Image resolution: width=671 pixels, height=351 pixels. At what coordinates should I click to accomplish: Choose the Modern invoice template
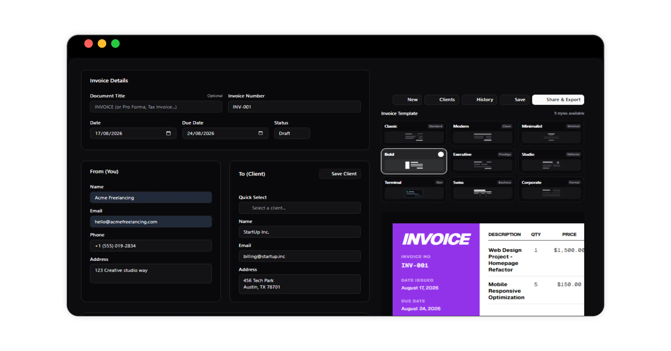pos(482,133)
